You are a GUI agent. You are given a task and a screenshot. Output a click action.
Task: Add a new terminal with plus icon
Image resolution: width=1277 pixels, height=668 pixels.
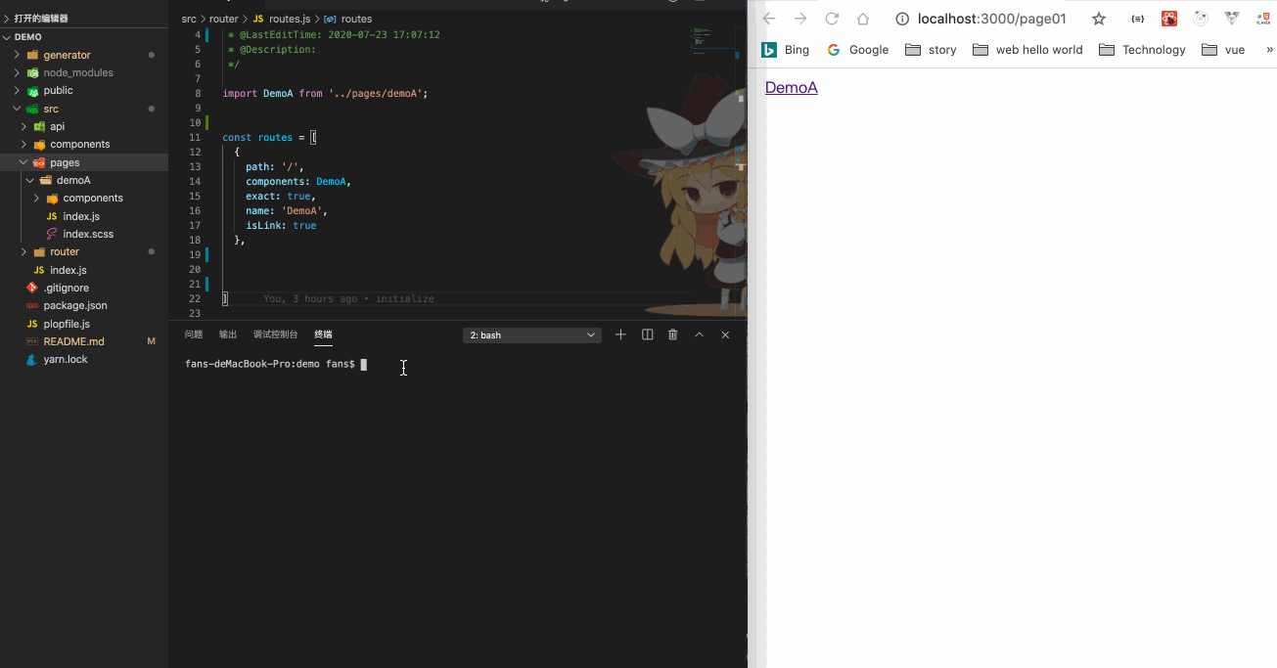[x=620, y=334]
